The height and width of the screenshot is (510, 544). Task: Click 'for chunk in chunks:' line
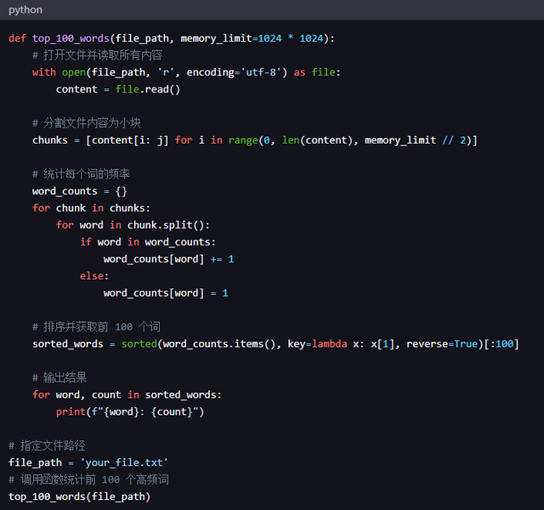91,208
